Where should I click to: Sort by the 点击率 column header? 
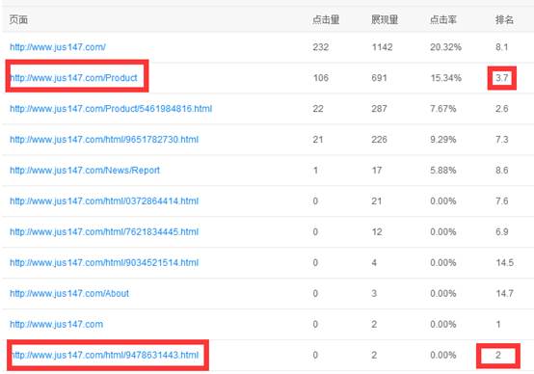[x=443, y=19]
